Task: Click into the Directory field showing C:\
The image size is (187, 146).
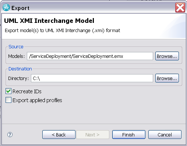Action: (x=92, y=78)
